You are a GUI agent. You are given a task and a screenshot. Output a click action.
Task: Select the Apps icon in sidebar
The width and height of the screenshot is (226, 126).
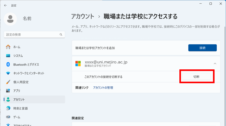pyautogui.click(x=8, y=91)
